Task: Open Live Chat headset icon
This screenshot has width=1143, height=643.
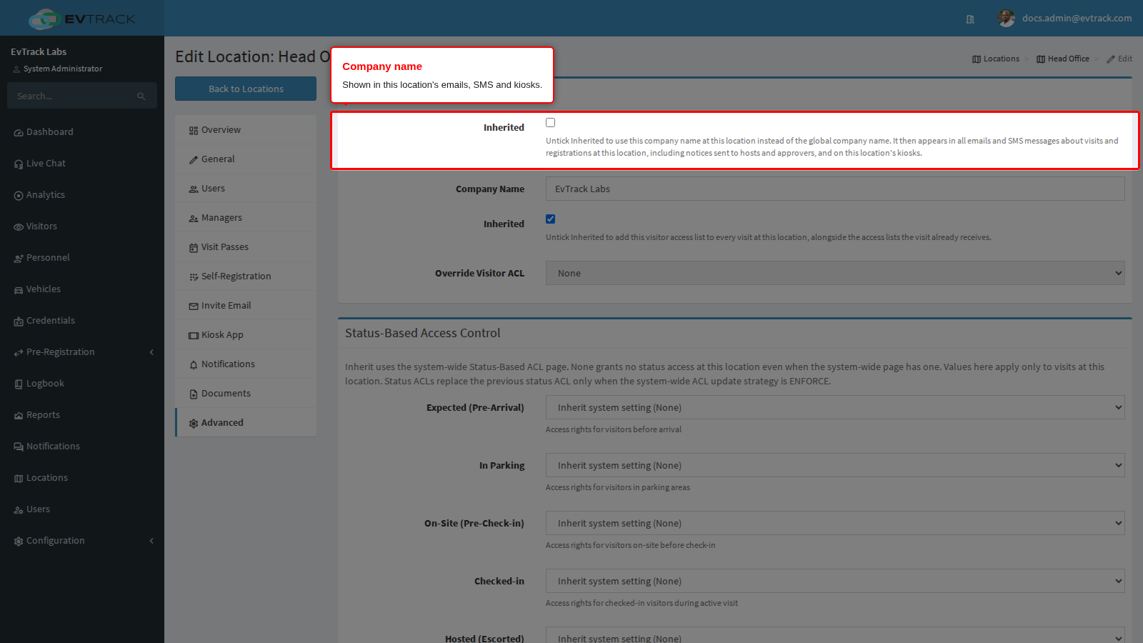Action: [x=19, y=164]
